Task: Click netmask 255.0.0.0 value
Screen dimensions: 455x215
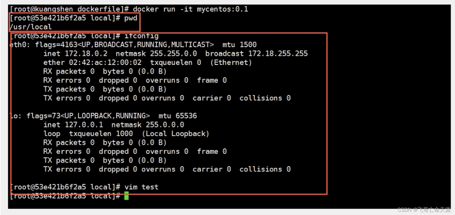Action: click(x=165, y=125)
